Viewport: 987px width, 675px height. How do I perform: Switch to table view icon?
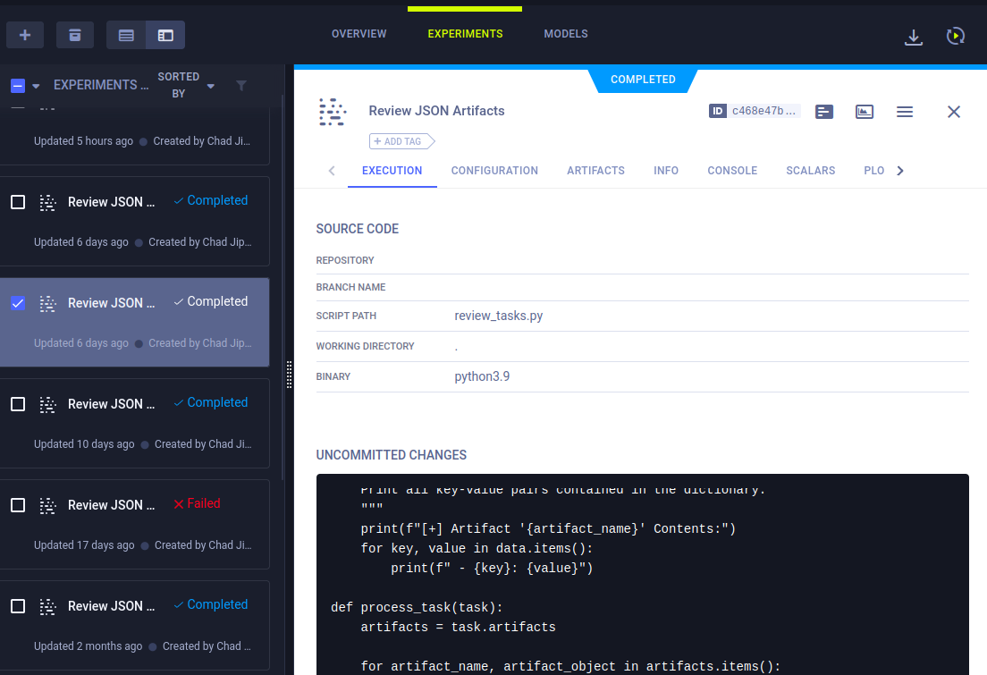tap(126, 35)
